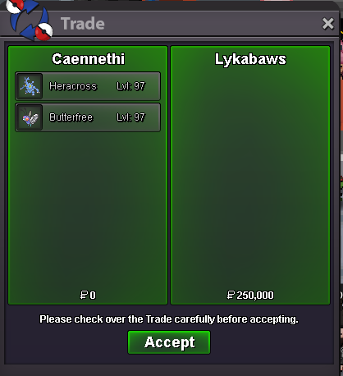Click the Pokedollar symbol beside 0

pos(84,295)
